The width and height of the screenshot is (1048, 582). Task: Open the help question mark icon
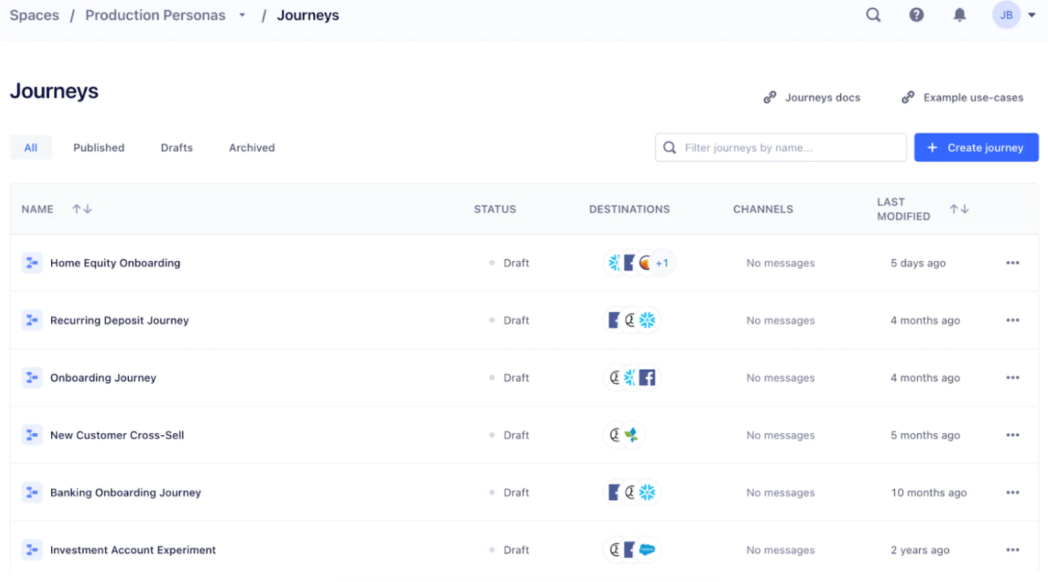pos(916,15)
